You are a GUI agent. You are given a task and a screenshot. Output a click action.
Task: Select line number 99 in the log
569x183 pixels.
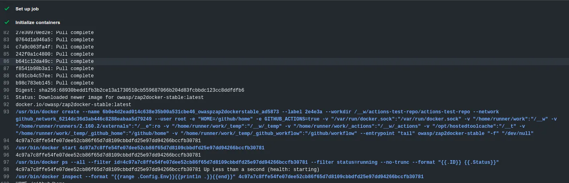pyautogui.click(x=6, y=177)
